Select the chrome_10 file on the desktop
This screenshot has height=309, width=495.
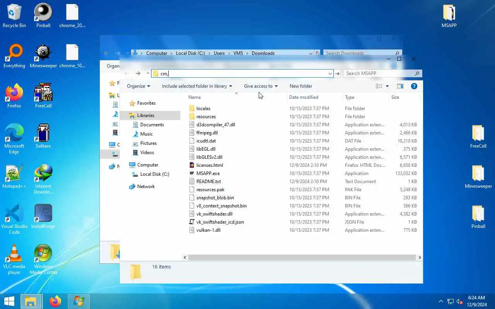pos(72,56)
